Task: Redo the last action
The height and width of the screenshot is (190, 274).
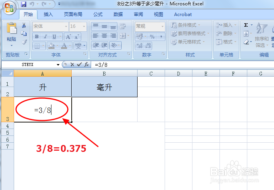Action: [x=44, y=4]
